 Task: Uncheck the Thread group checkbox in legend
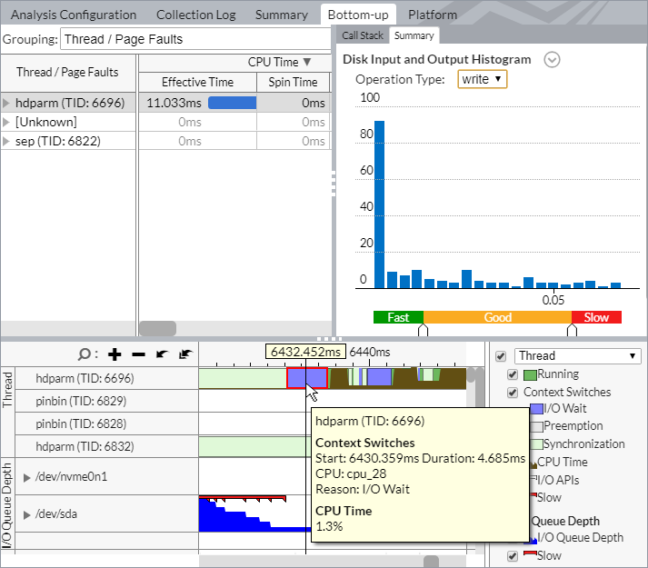click(x=501, y=356)
